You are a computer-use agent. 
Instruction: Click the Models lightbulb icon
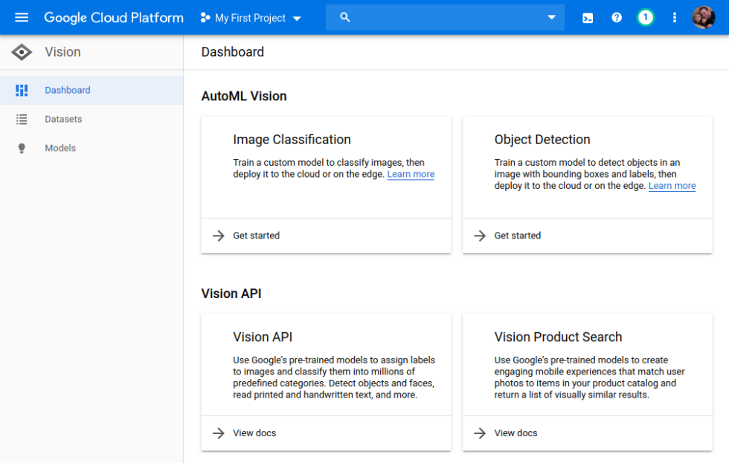pyautogui.click(x=22, y=148)
